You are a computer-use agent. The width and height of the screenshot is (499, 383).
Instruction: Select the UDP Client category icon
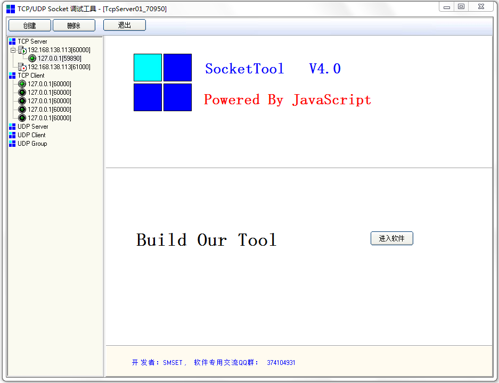point(12,135)
